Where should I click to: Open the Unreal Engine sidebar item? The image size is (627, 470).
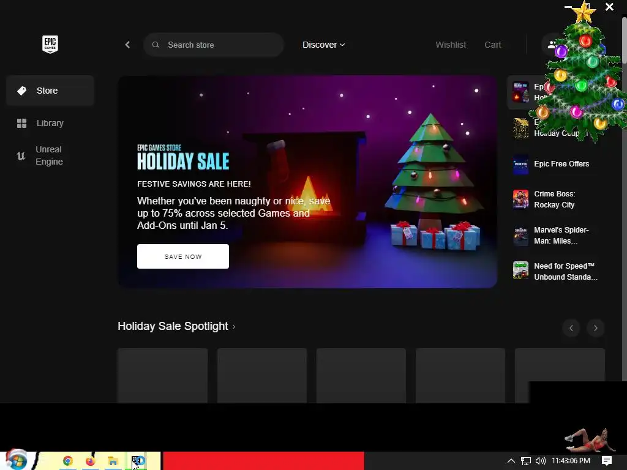50,155
